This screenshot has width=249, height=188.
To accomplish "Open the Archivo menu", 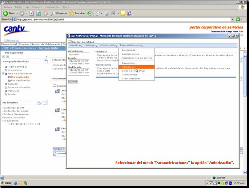I will point(8,7).
